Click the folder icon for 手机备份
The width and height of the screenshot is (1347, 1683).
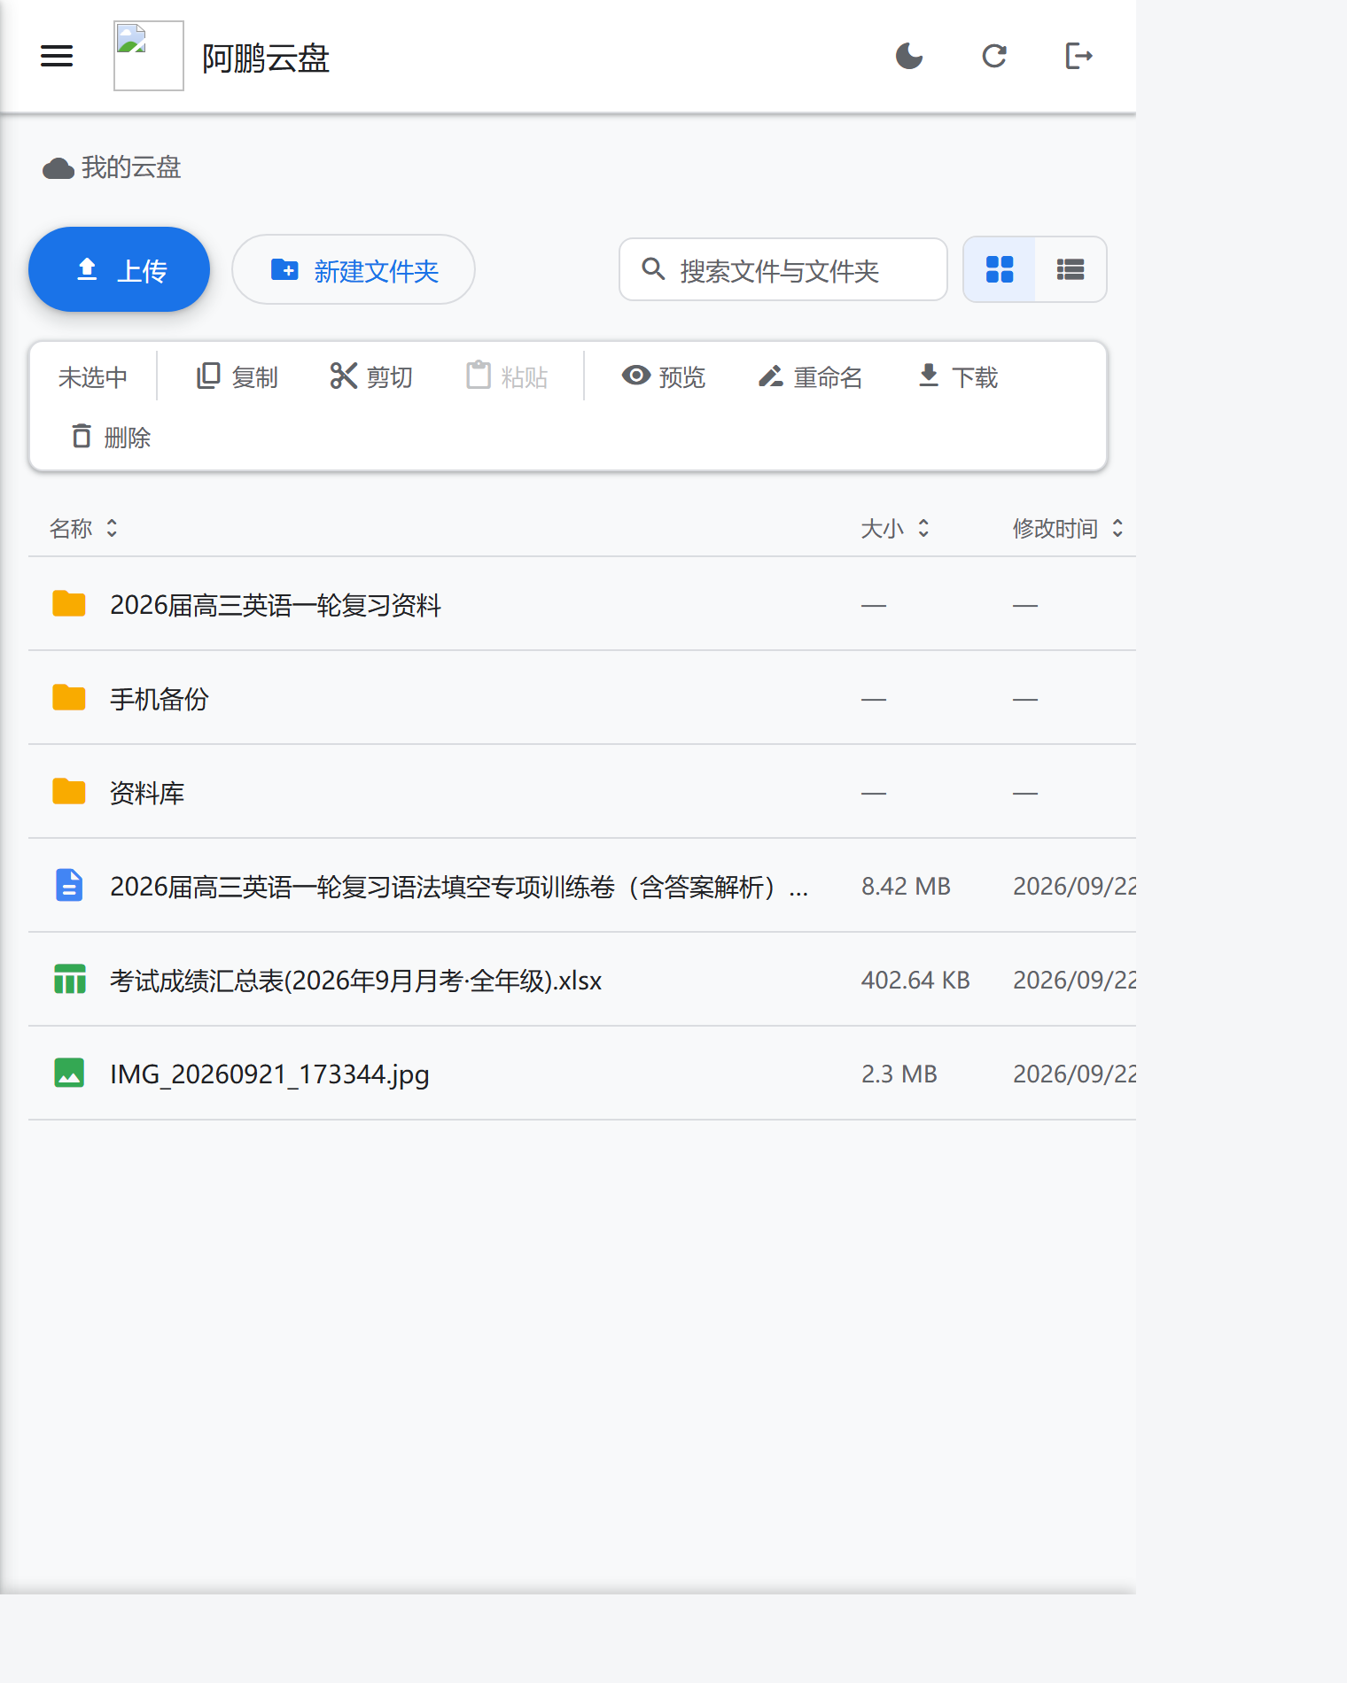(x=69, y=698)
